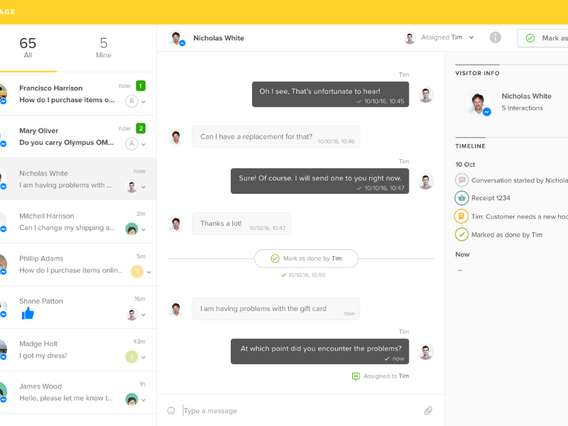Open Nicholas White name in visitor info
The height and width of the screenshot is (426, 568).
pos(526,96)
